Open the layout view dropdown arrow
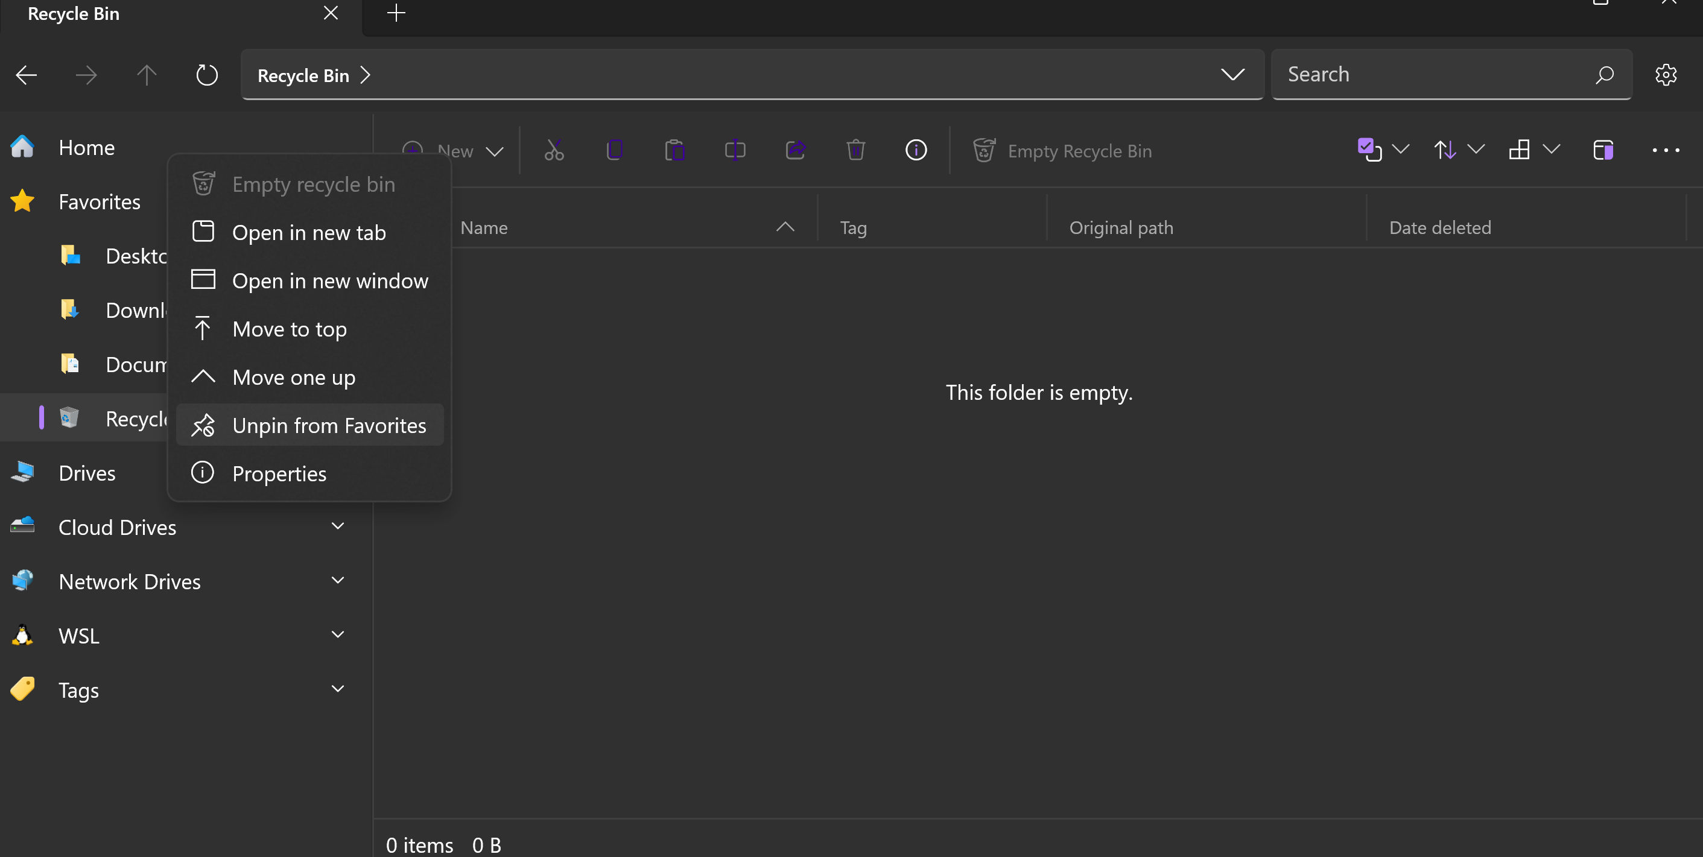Viewport: 1703px width, 857px height. (1552, 150)
